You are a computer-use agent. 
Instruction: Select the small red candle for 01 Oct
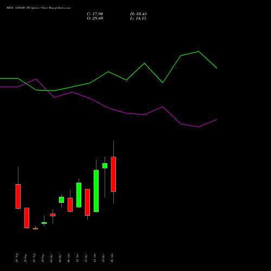coord(53,215)
